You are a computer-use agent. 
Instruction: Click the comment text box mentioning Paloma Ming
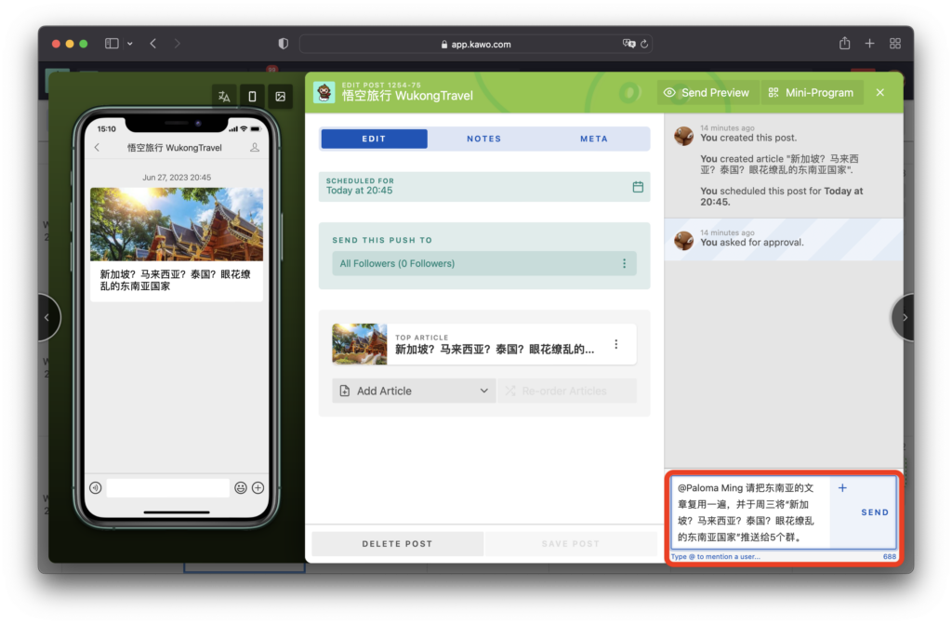pyautogui.click(x=750, y=512)
